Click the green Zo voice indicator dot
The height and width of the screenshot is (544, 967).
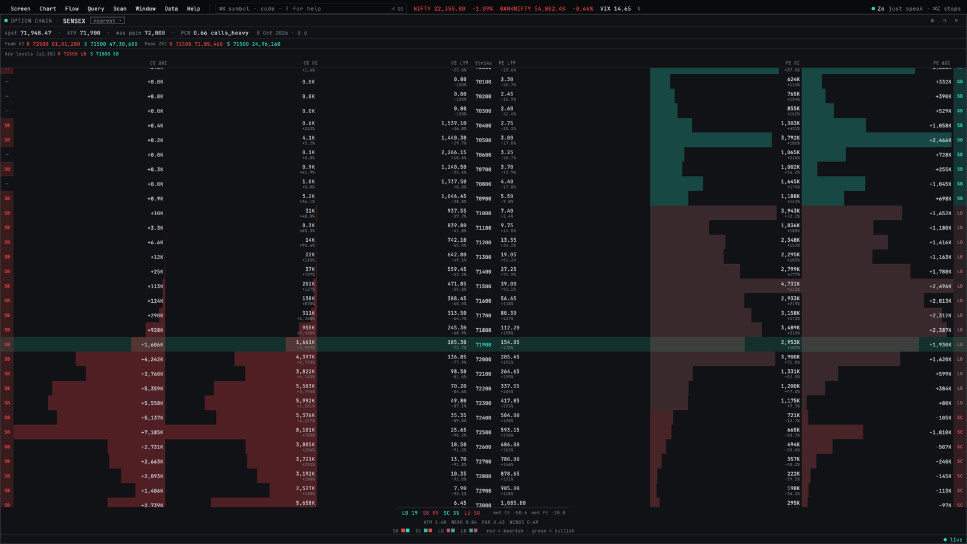coord(873,8)
